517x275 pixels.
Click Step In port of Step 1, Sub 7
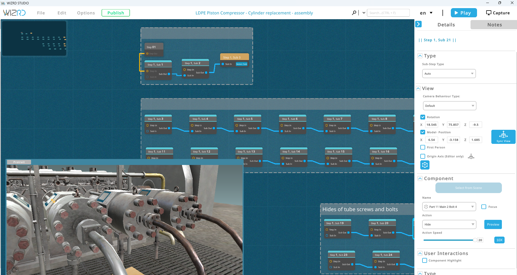[327, 125]
